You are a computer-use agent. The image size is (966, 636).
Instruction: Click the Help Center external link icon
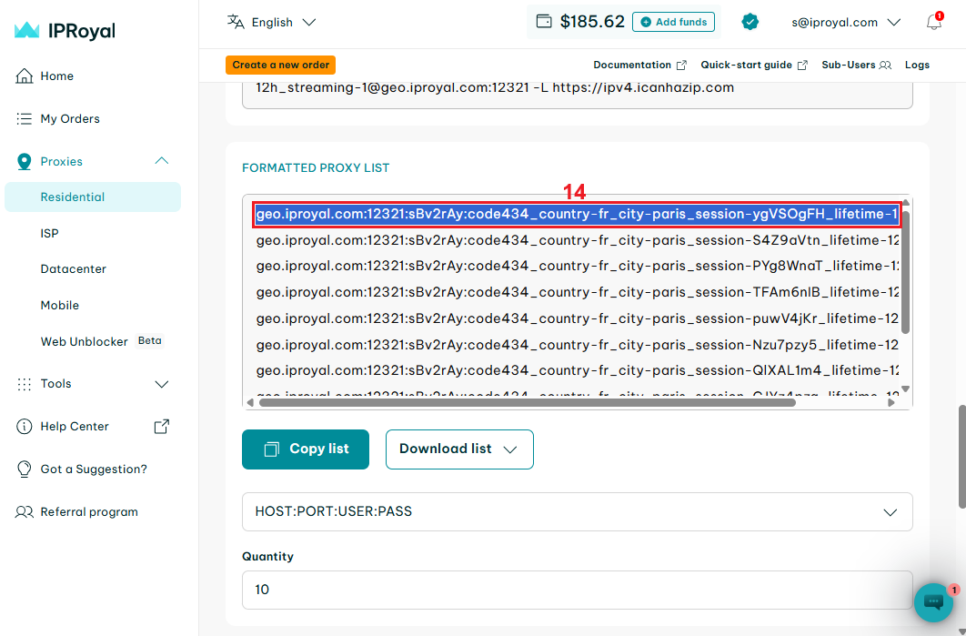point(162,427)
